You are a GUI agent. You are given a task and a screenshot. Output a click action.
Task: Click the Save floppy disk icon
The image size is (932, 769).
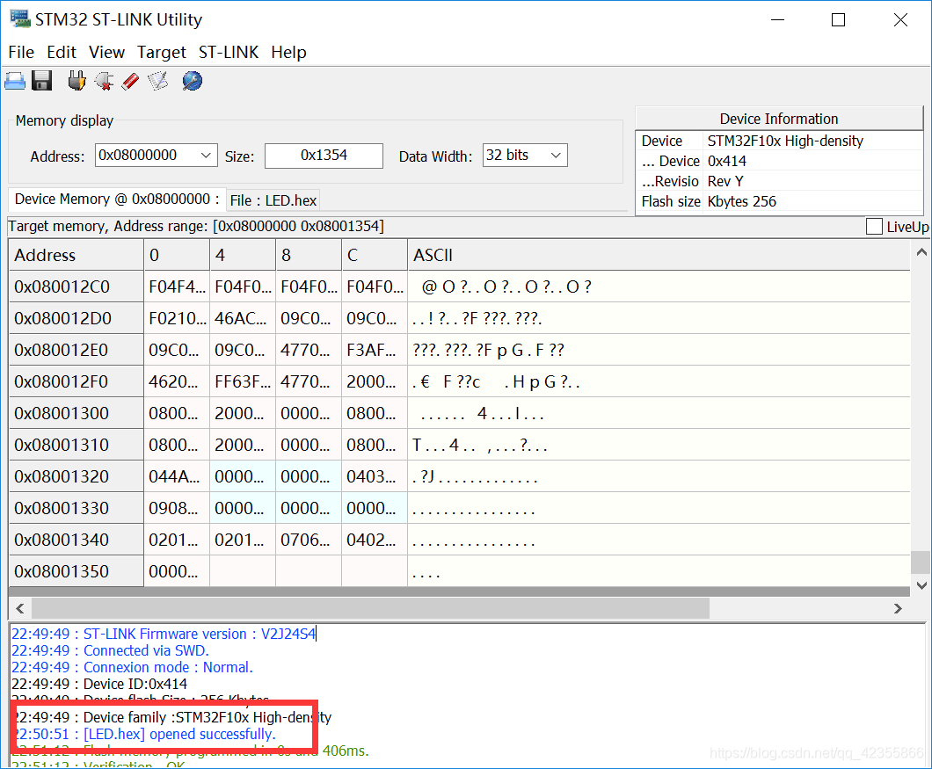[41, 81]
